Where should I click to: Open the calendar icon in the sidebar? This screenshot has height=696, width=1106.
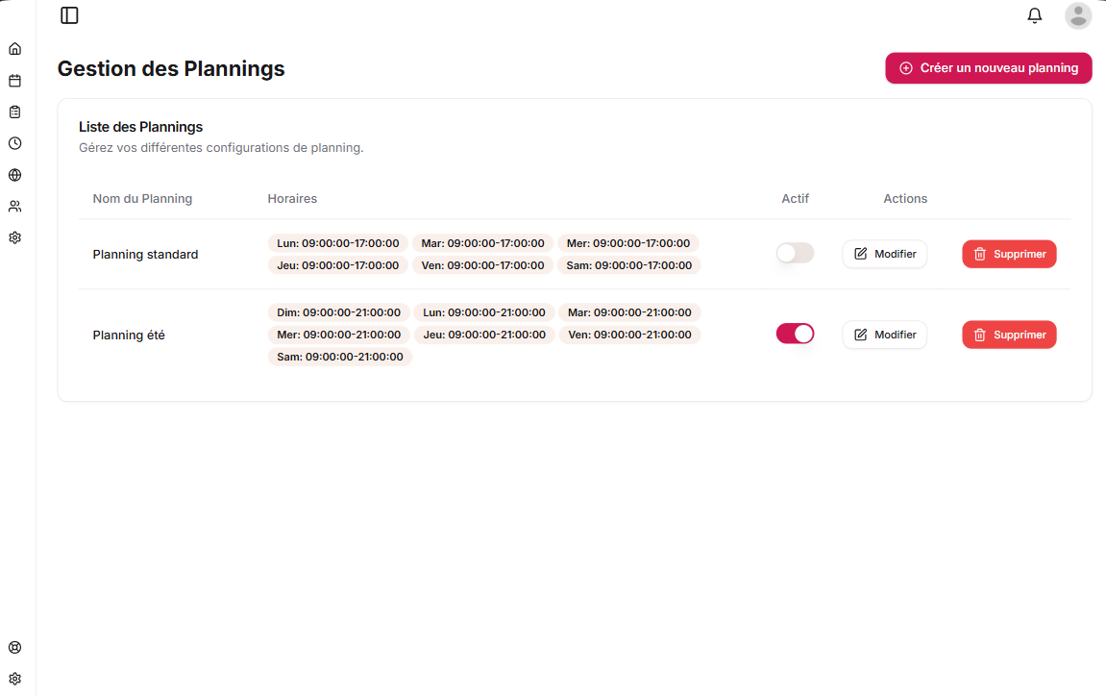(14, 81)
